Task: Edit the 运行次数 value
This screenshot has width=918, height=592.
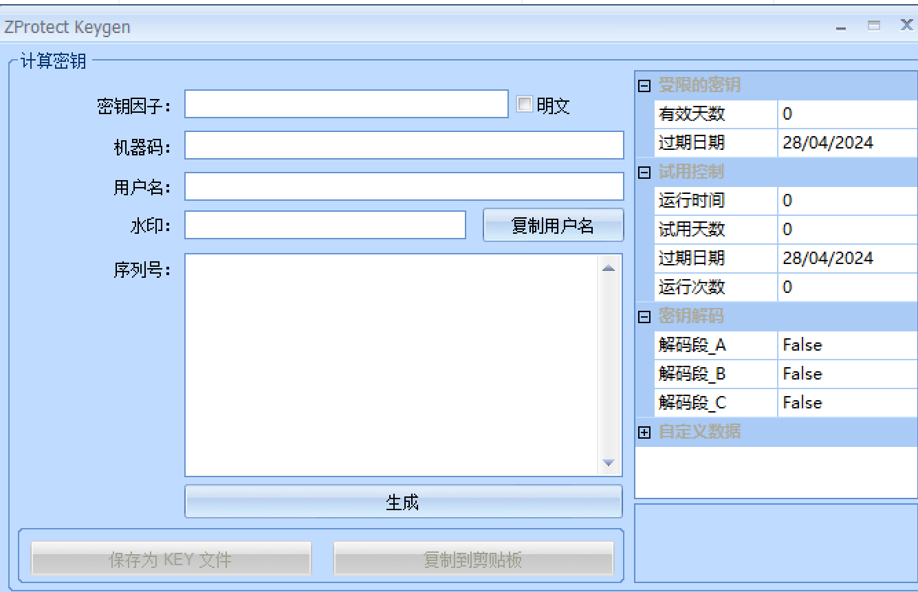Action: (848, 287)
